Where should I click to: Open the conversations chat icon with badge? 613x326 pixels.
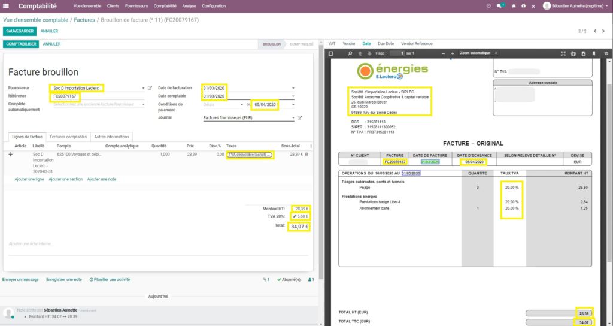point(500,6)
